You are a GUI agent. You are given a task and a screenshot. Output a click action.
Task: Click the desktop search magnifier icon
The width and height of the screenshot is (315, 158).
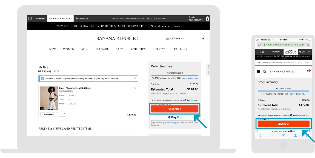(x=207, y=39)
